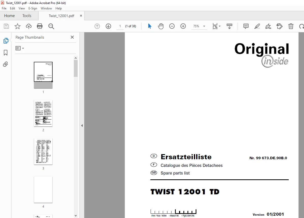Click 'TWIST 12001 TD' title text
The image size is (304, 218).
tap(185, 192)
